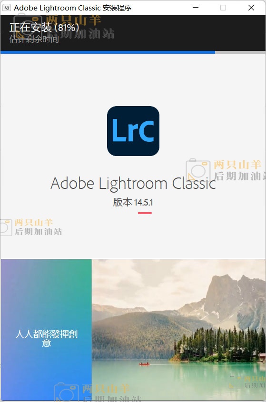Click the LrC Lightroom Classic logo
The image size is (266, 402).
(x=133, y=131)
